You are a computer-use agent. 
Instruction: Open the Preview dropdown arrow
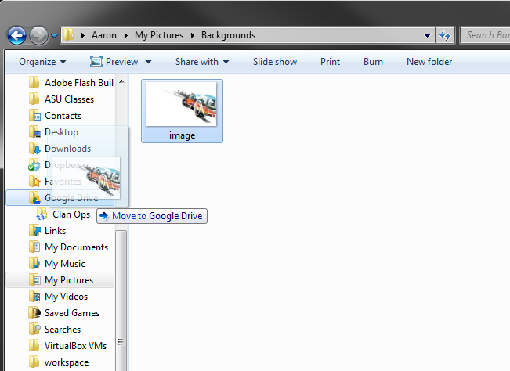(x=149, y=62)
